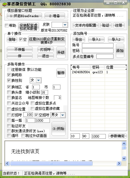Click the 位置 column header
Image resolution: width=130 pixels, height=178 pixels.
116,67
